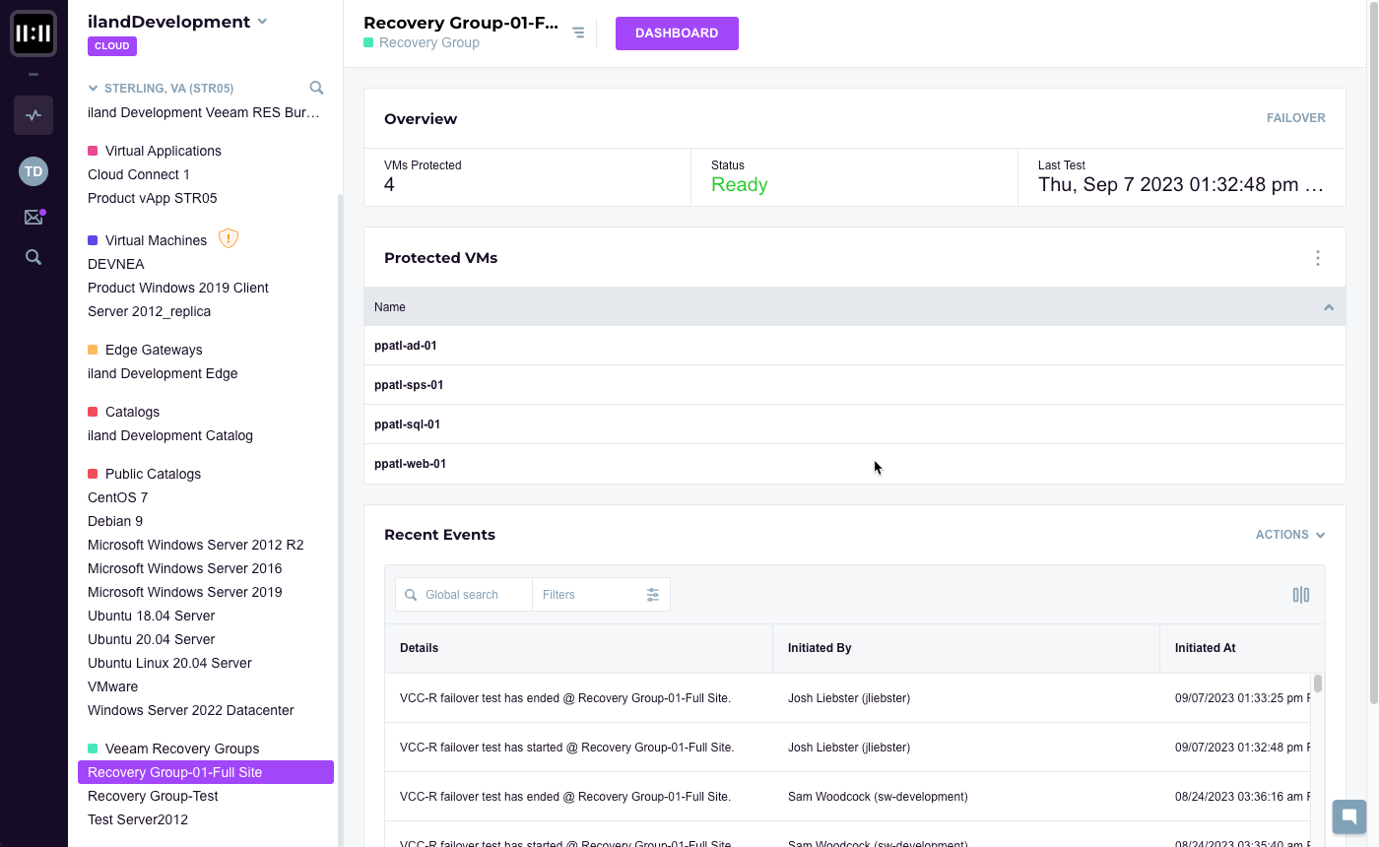Click the Virtual Machines warning shield icon
This screenshot has width=1379, height=847.
coord(229,239)
